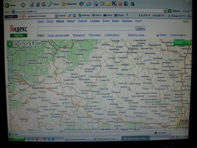Select the hand pan tool on map

click(10, 43)
